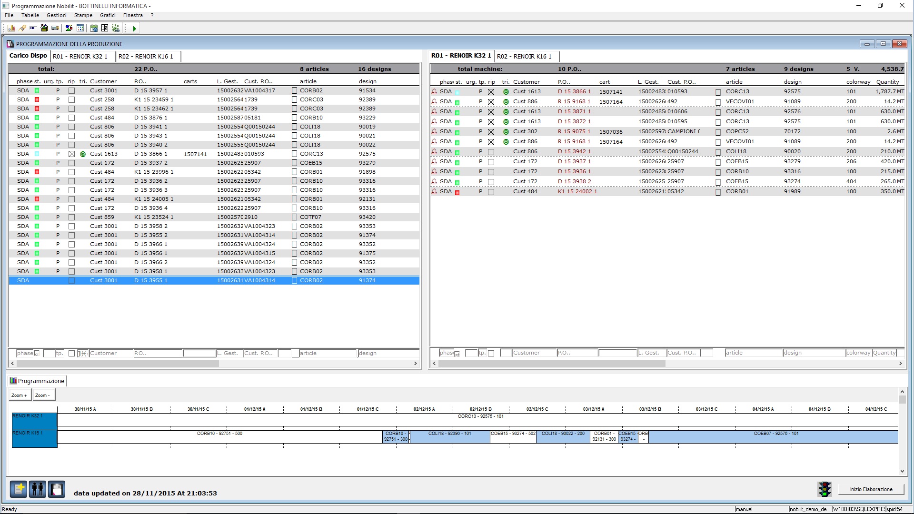Click the Programmazione tab chart icon
Viewport: 914px width, 514px height.
point(13,381)
